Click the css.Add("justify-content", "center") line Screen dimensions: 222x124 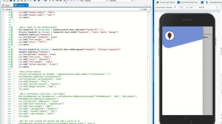click(x=40, y=84)
